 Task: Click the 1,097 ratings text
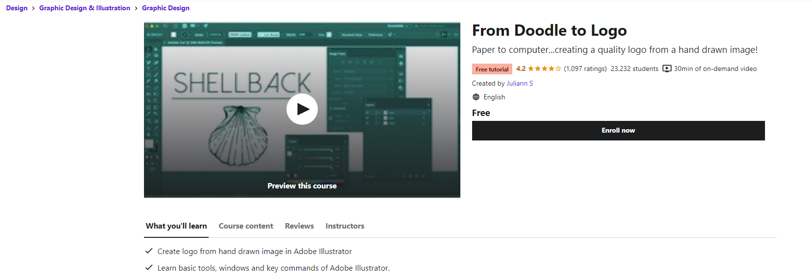click(585, 69)
